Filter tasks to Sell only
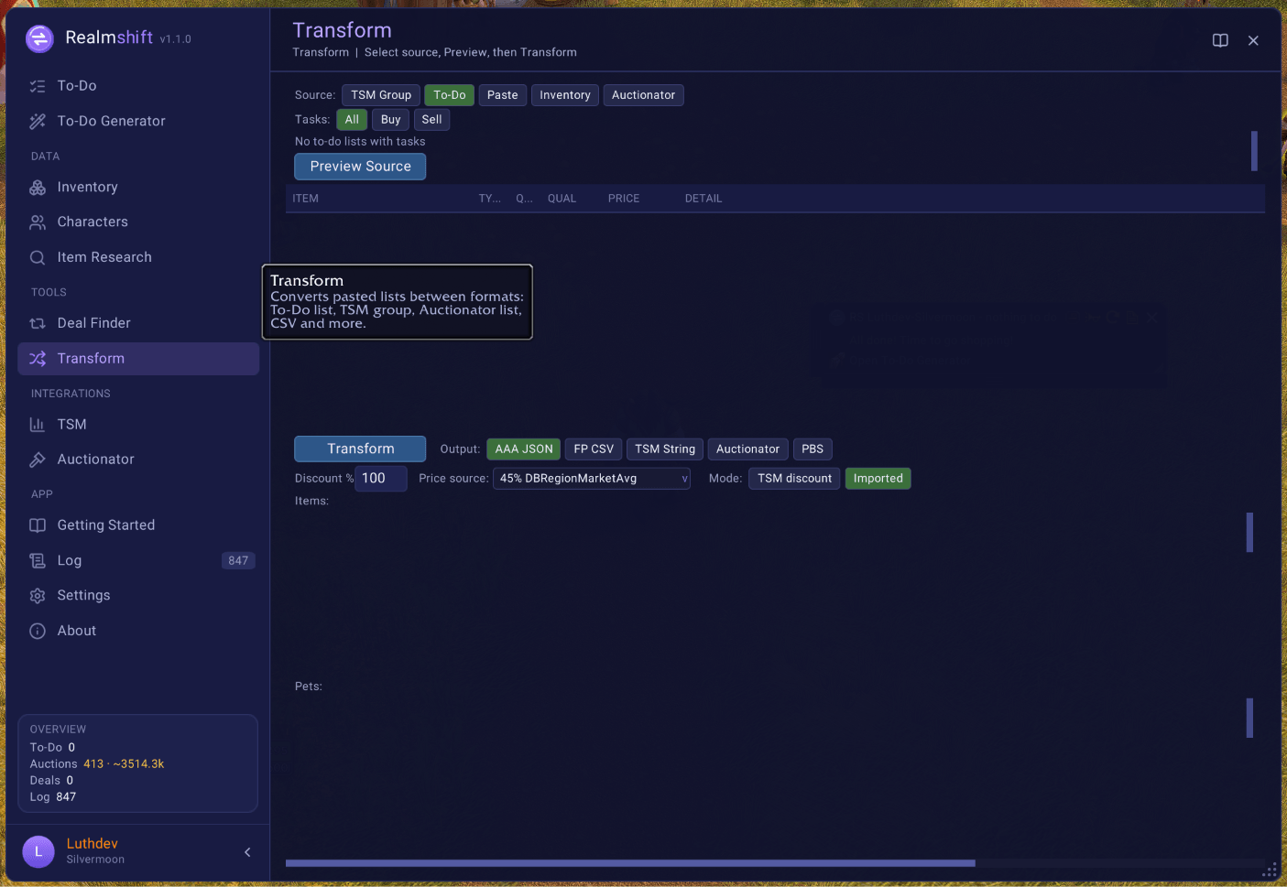The height and width of the screenshot is (887, 1287). tap(431, 120)
